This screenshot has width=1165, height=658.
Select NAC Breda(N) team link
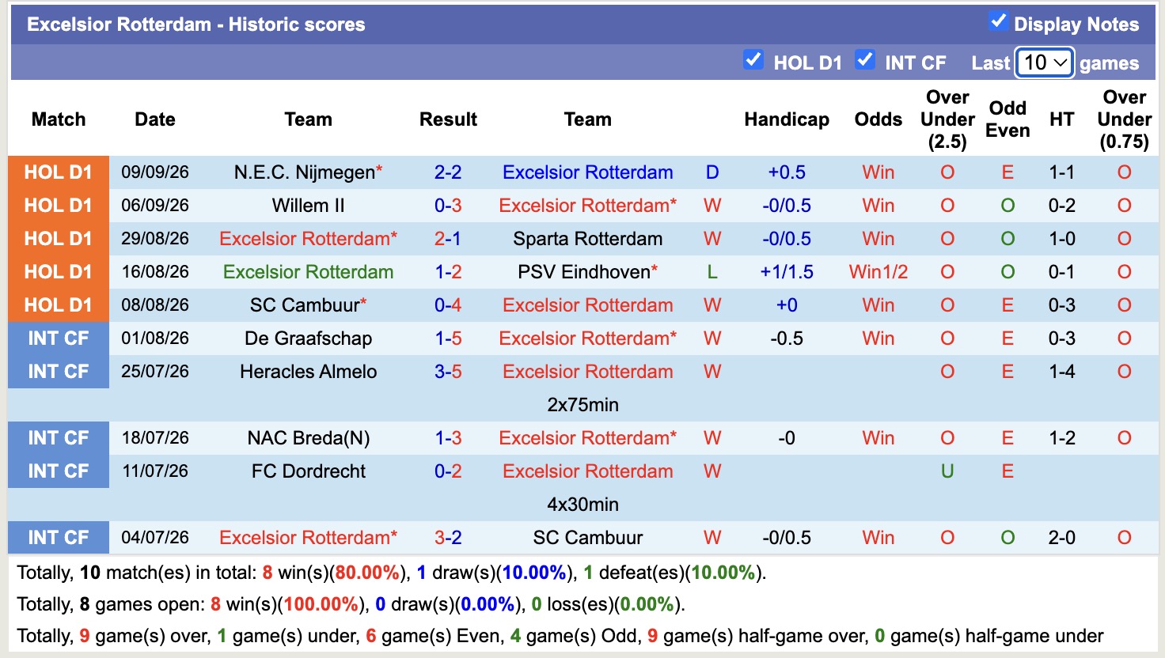point(308,438)
